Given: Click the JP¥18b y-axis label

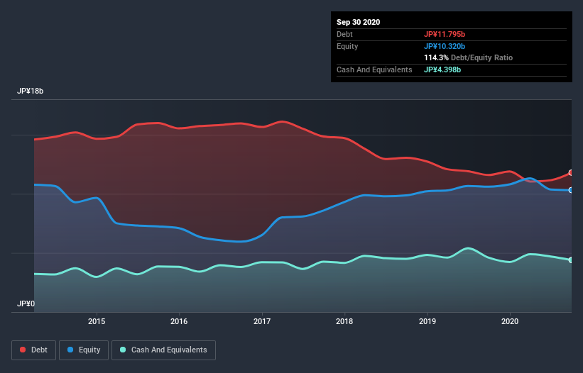Looking at the screenshot, I should (x=30, y=91).
